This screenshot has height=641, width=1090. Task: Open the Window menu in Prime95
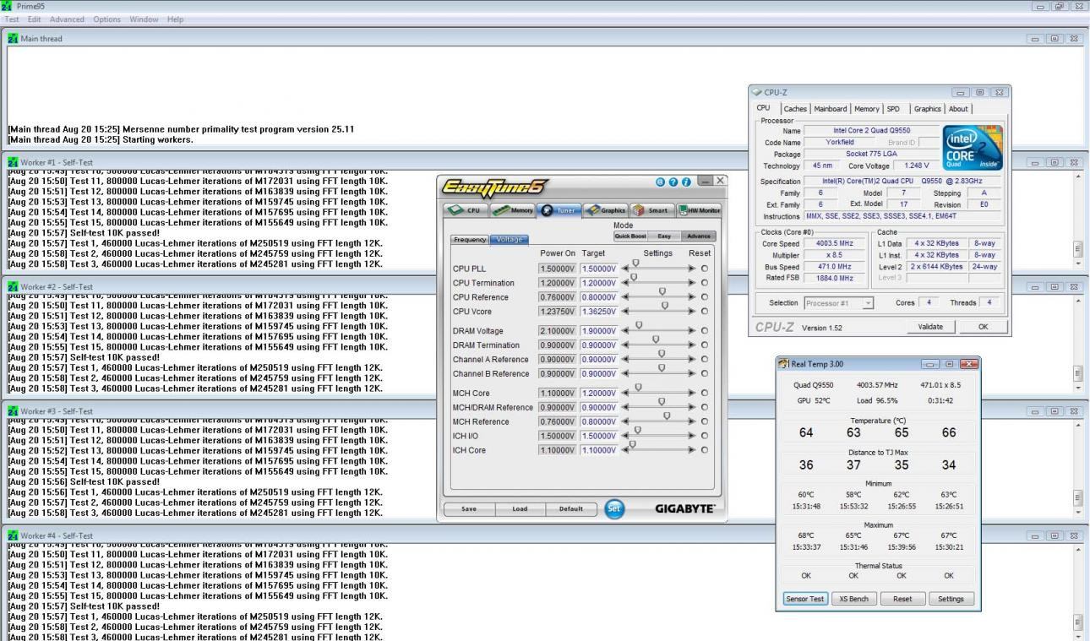(x=144, y=19)
